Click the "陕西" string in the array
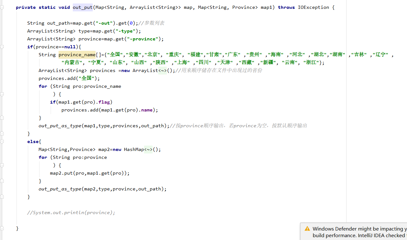 click(x=160, y=63)
